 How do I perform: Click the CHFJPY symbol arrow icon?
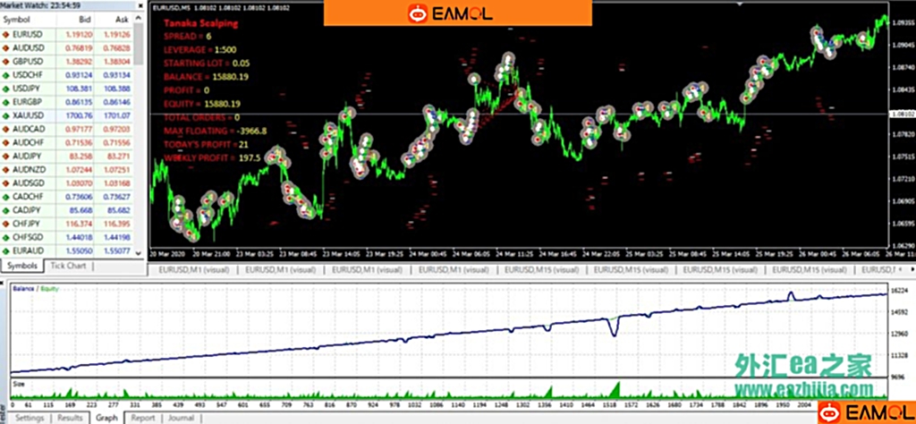(x=6, y=223)
